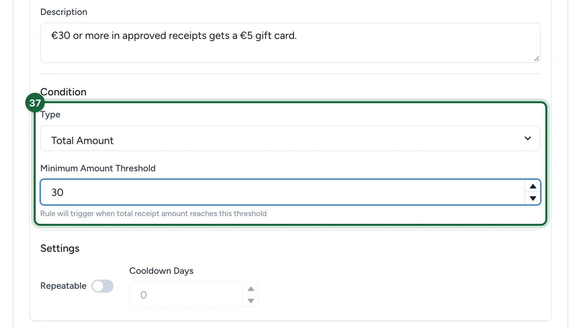Select the Condition section heading
Screen dimensions: 581x327
pos(63,92)
